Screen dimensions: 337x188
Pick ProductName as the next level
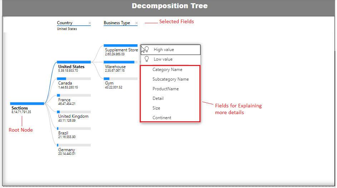point(165,89)
